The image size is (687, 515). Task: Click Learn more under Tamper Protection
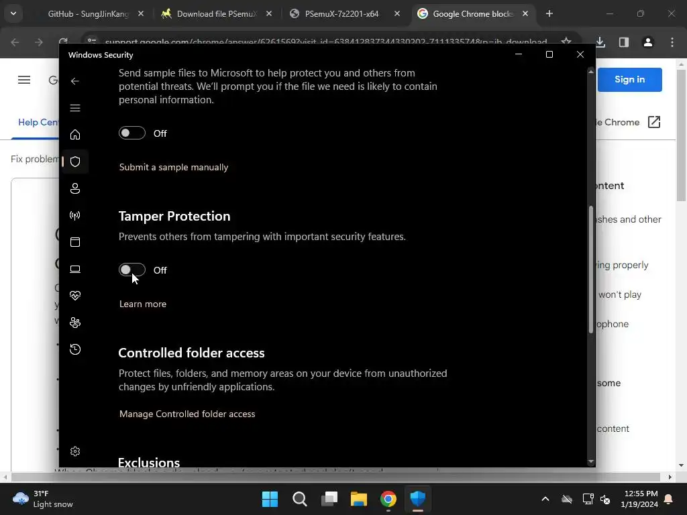coord(143,304)
